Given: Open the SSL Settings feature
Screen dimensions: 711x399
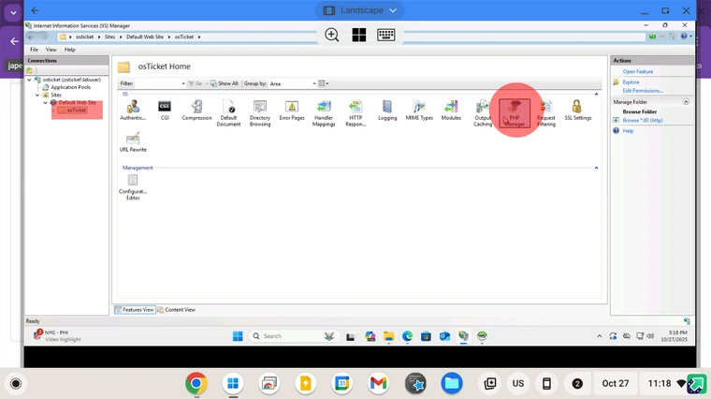Looking at the screenshot, I should click(x=578, y=111).
